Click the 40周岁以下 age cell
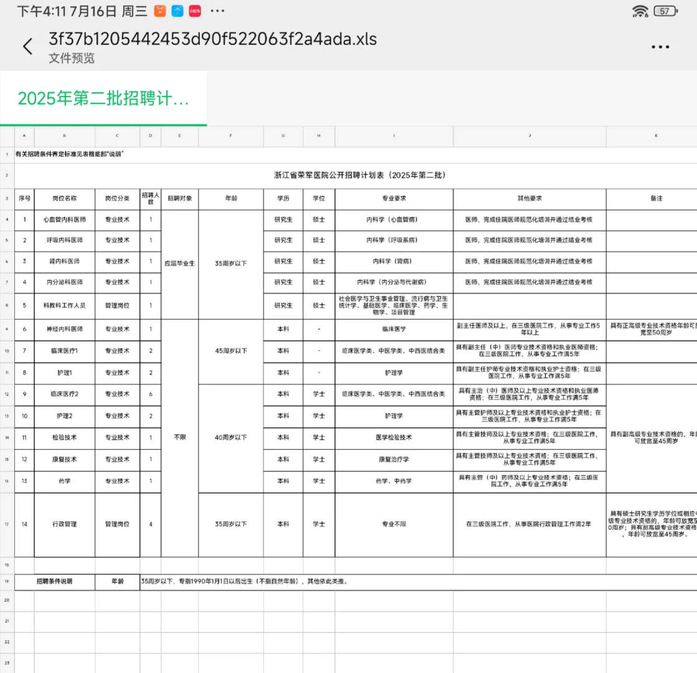Viewport: 697px width, 673px height. point(230,437)
